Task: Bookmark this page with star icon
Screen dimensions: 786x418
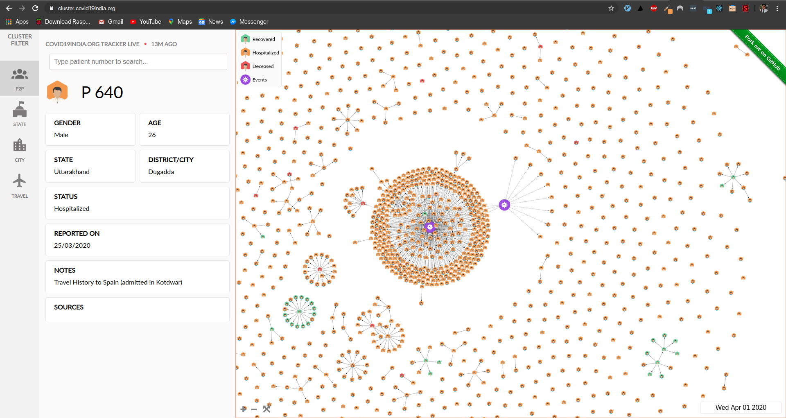Action: point(611,8)
